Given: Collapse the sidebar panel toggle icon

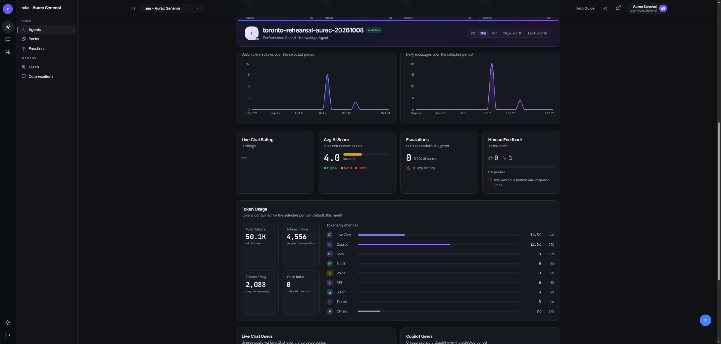Looking at the screenshot, I should (x=133, y=8).
